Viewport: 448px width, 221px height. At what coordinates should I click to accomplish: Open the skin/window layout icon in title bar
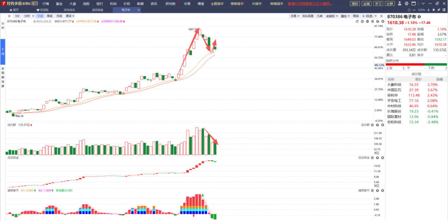414,3
